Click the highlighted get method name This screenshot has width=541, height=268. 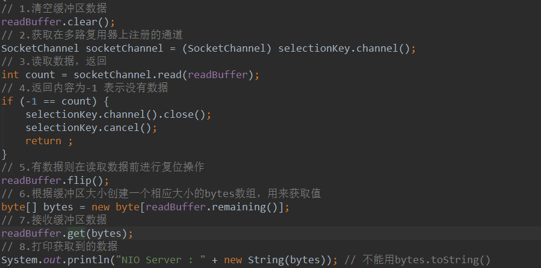[x=76, y=233]
